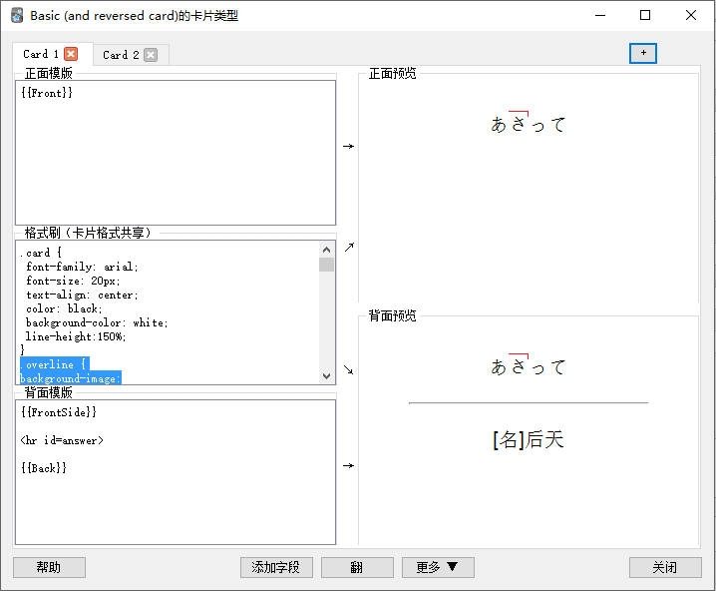The height and width of the screenshot is (591, 716).
Task: Click the .card { line in styling
Action: point(41,253)
